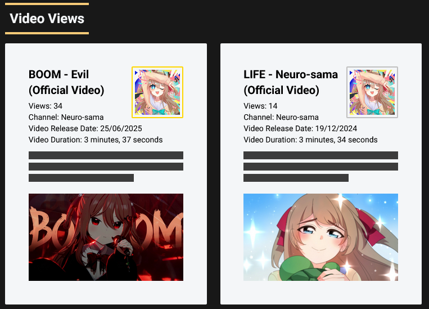Click Channel: Neuro-sama on LIFE card

pos(281,117)
